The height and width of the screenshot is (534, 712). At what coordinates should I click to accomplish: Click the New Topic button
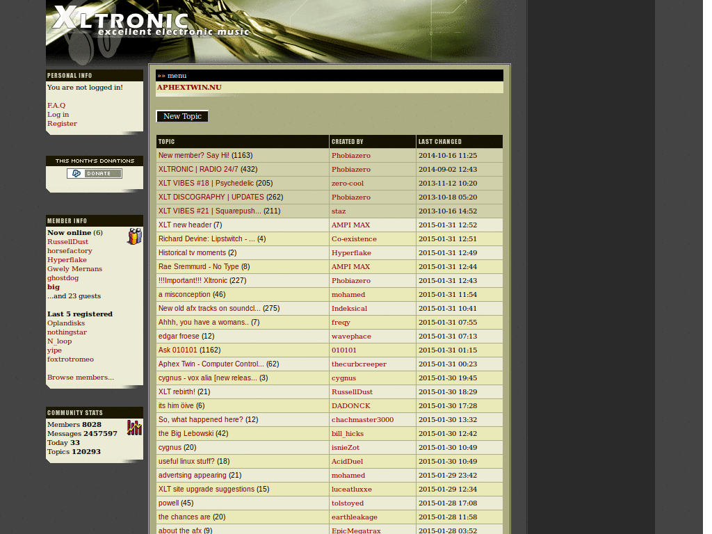click(182, 116)
